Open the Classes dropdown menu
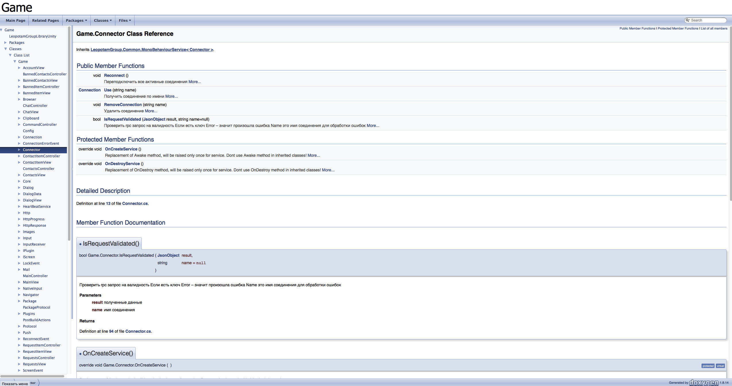The image size is (732, 386). [x=103, y=20]
